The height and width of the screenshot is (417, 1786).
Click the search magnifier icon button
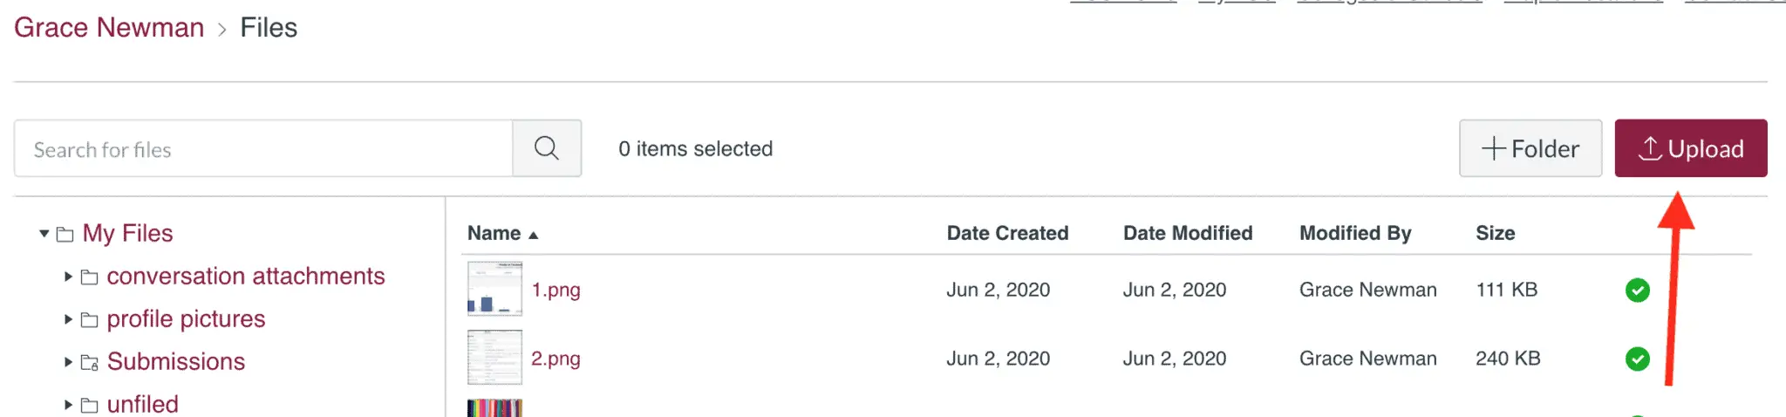pos(547,148)
